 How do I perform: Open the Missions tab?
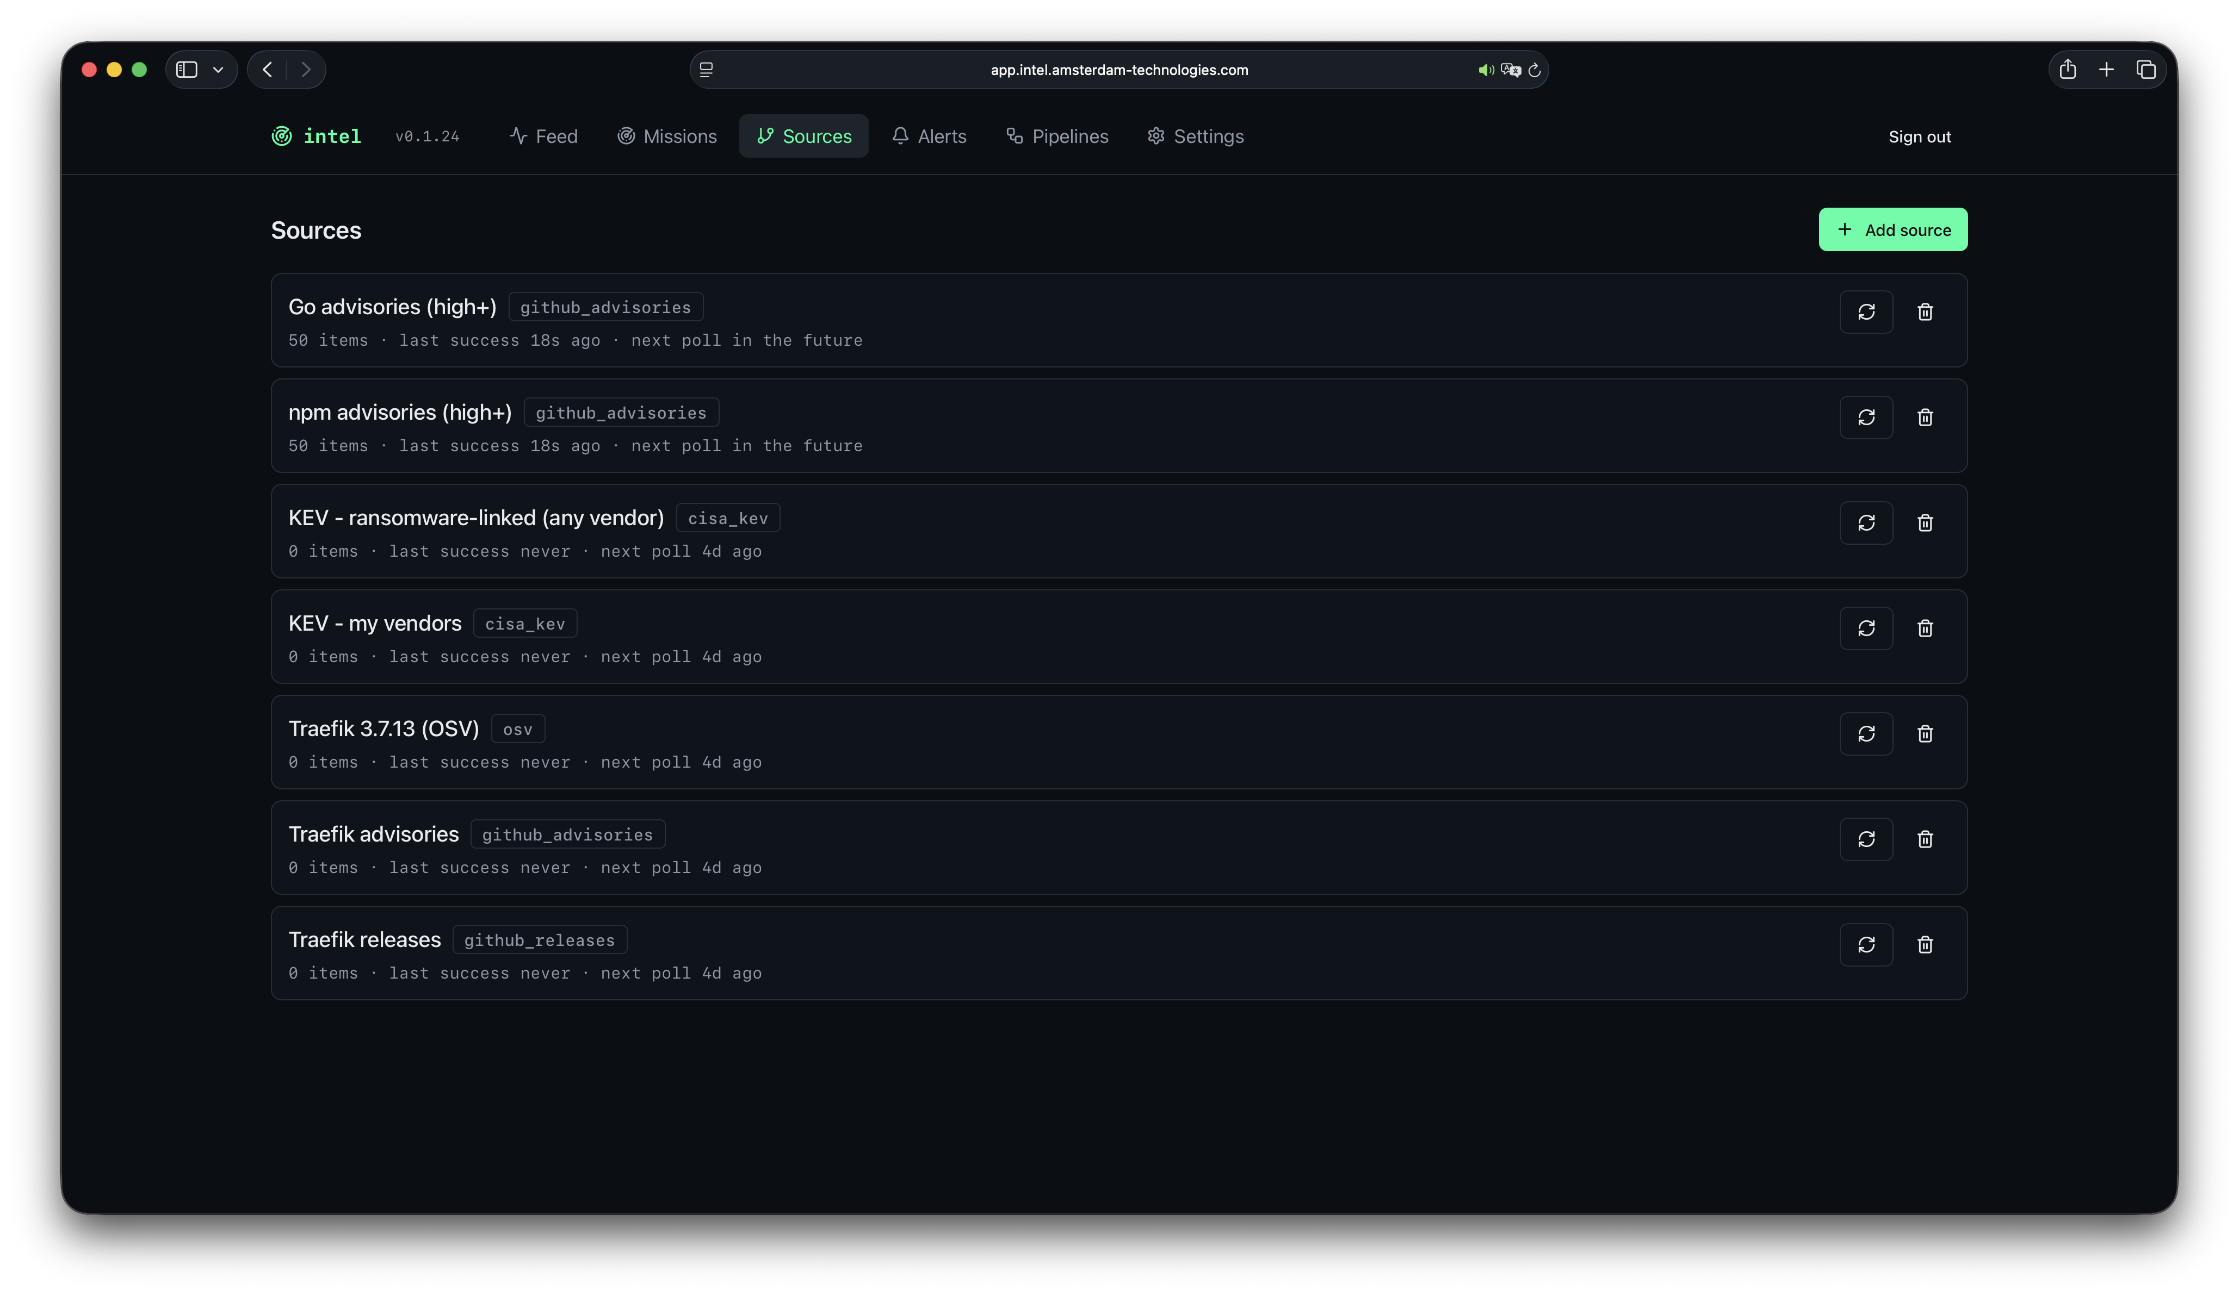click(667, 136)
